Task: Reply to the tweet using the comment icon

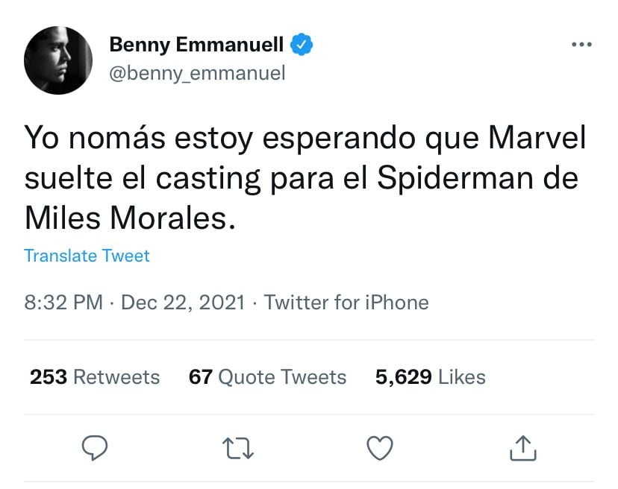Action: point(95,448)
